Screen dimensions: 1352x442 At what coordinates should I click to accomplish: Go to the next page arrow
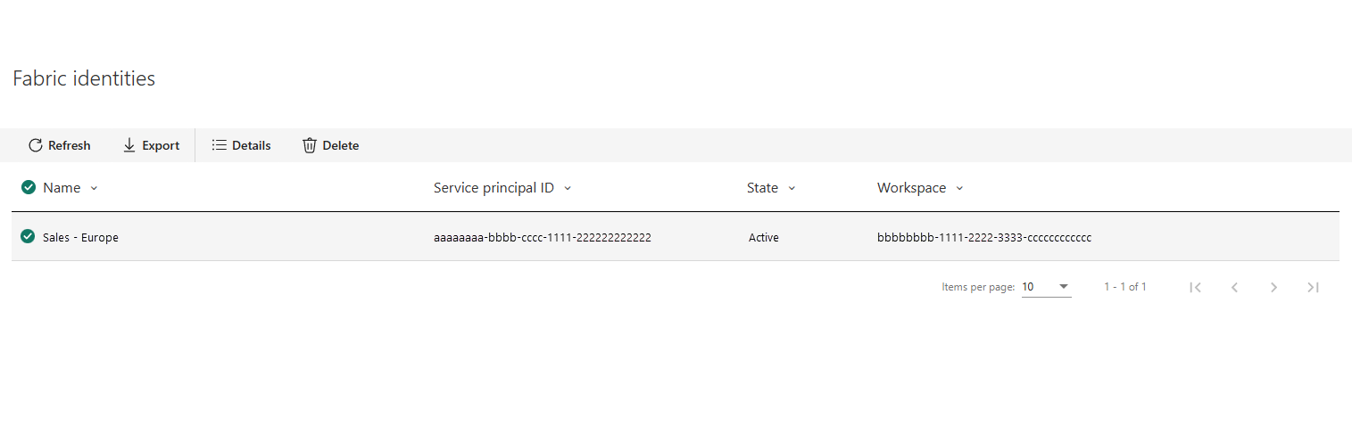(x=1274, y=287)
